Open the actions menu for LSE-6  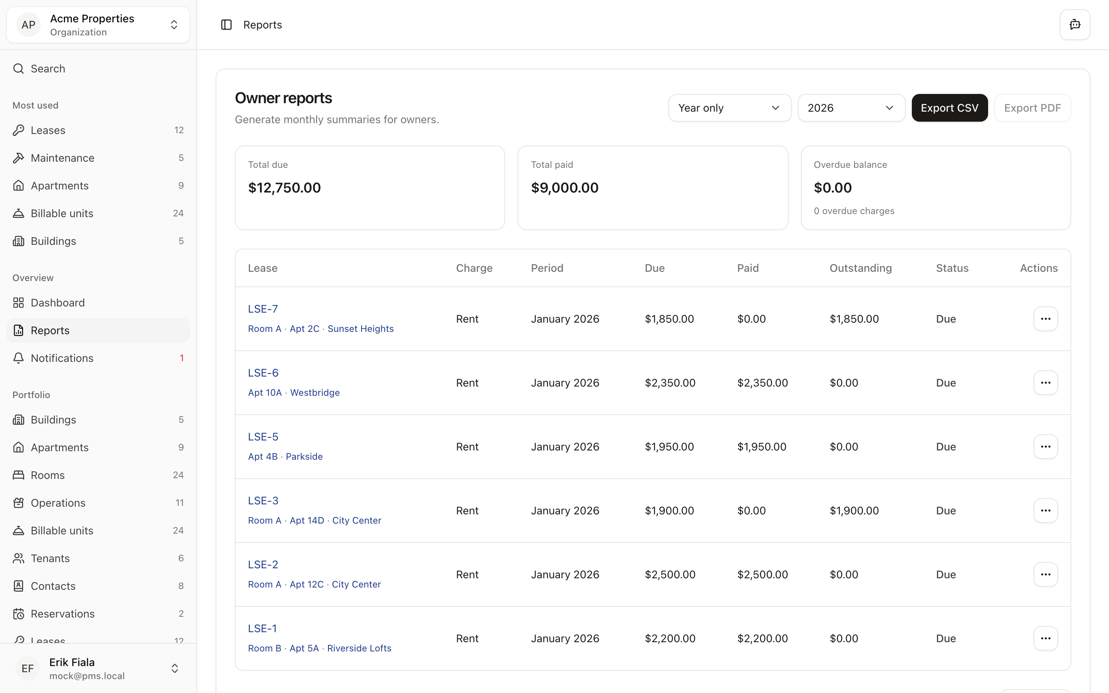[1045, 382]
